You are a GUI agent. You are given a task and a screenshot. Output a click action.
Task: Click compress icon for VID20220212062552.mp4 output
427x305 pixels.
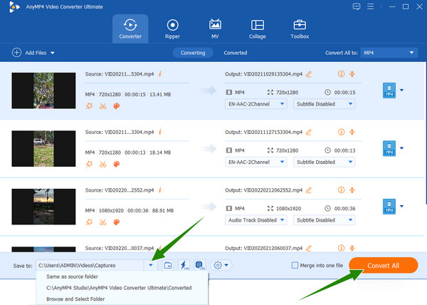(352, 190)
